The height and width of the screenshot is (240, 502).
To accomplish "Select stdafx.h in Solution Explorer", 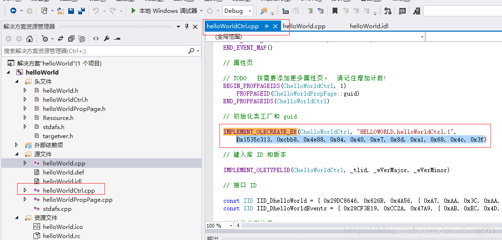I will click(x=53, y=127).
